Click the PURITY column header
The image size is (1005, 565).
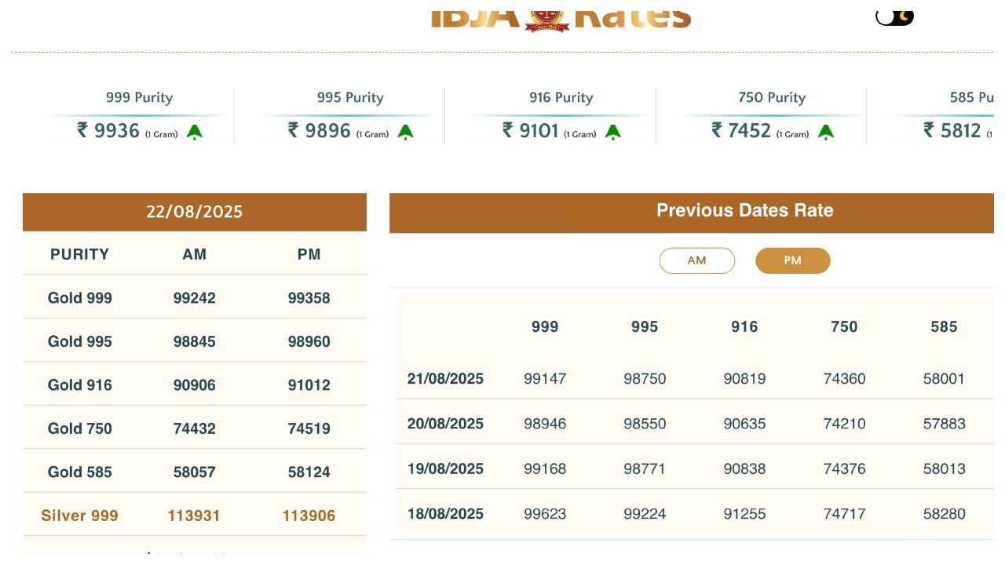coord(80,254)
